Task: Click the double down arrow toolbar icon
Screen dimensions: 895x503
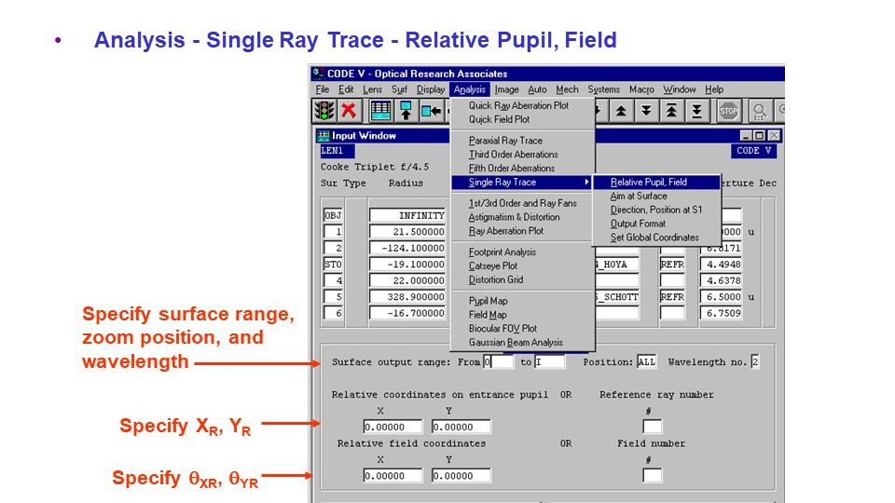Action: 646,111
